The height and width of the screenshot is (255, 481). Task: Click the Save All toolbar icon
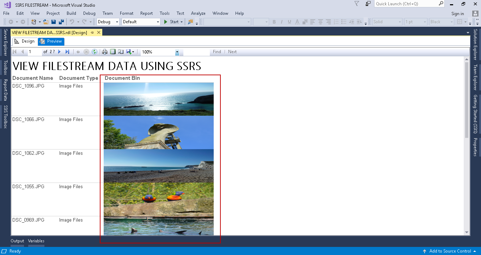[x=61, y=22]
